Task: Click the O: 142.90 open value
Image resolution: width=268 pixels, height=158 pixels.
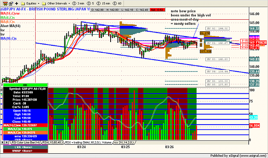Action: tap(97, 10)
